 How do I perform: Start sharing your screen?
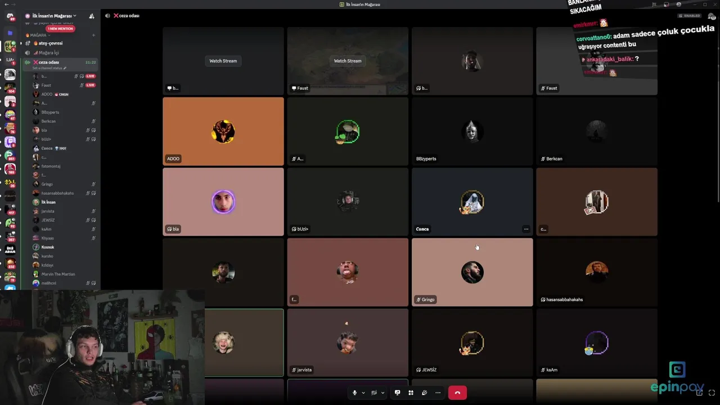coord(397,393)
